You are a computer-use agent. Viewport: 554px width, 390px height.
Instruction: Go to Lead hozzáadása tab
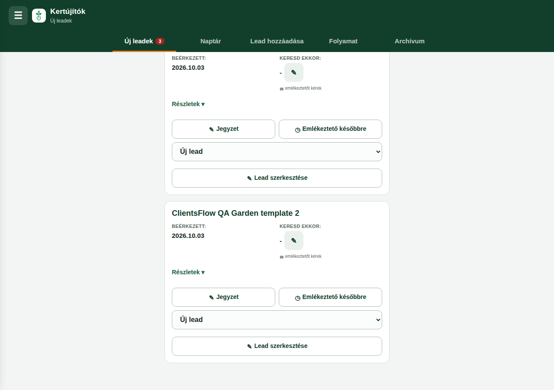pyautogui.click(x=277, y=41)
